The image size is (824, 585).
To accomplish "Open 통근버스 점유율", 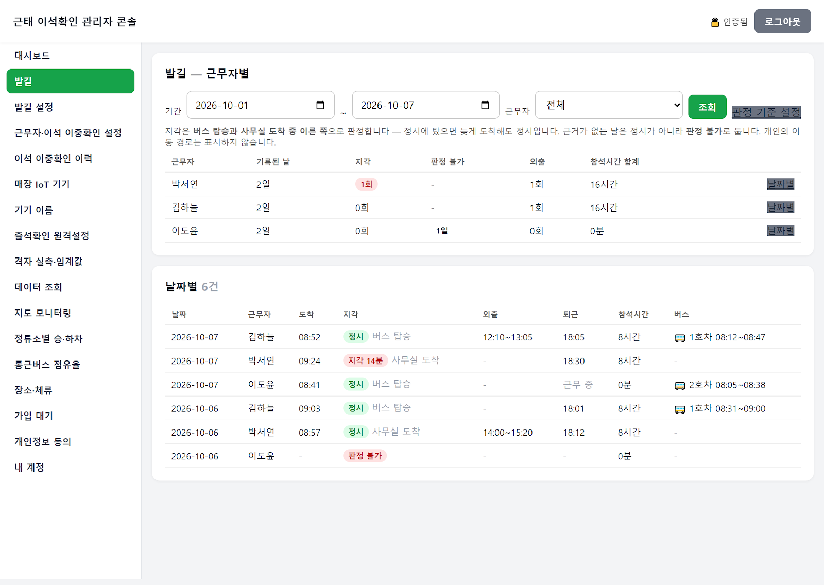I will pyautogui.click(x=71, y=365).
